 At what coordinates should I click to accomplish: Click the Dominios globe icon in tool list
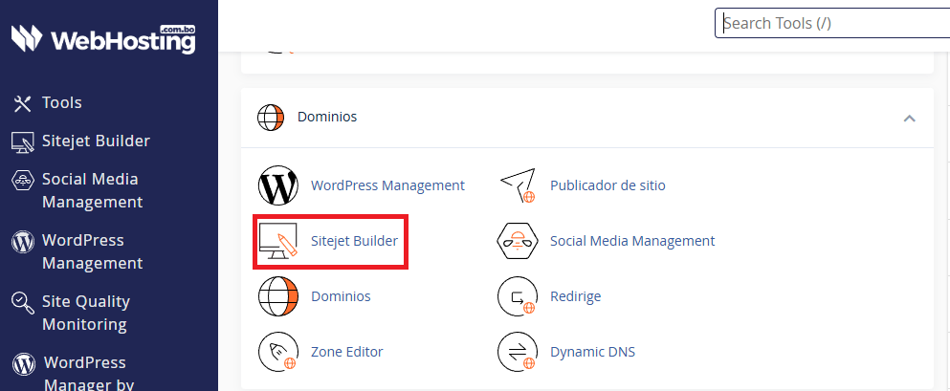point(278,296)
